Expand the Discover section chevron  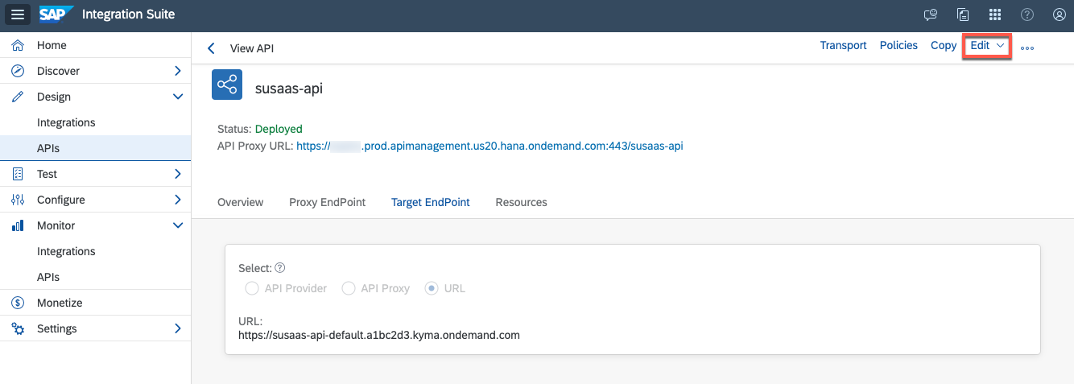(x=178, y=71)
